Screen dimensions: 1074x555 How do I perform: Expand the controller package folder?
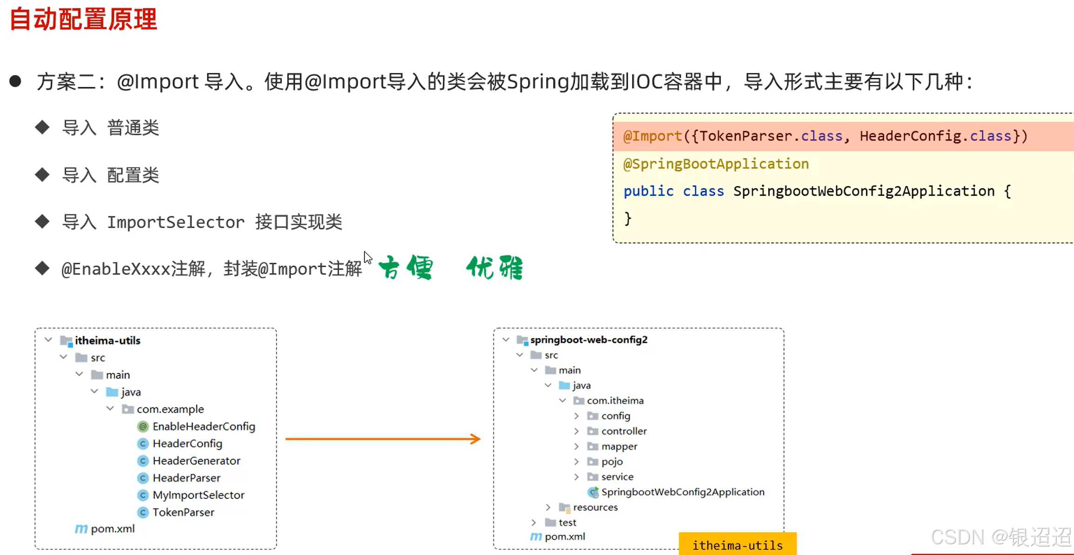click(577, 431)
